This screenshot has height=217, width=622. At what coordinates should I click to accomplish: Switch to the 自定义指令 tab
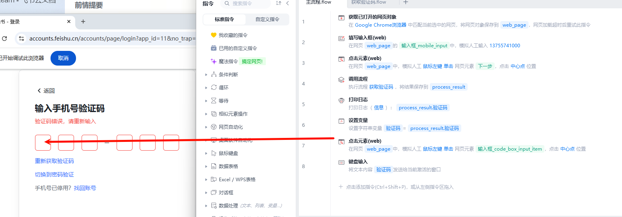coord(267,19)
